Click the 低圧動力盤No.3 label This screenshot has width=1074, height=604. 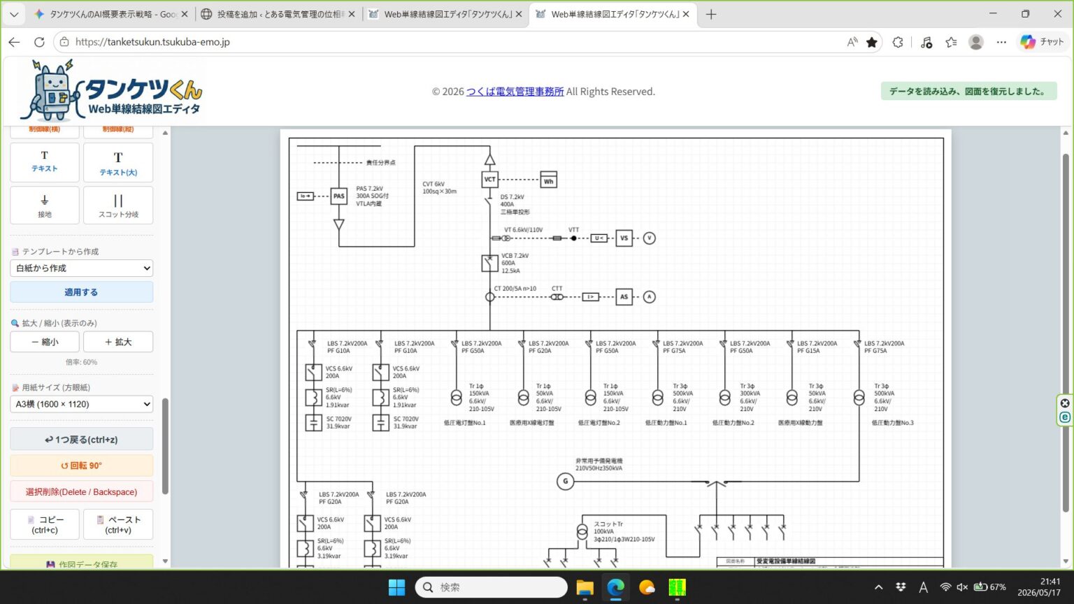point(893,423)
